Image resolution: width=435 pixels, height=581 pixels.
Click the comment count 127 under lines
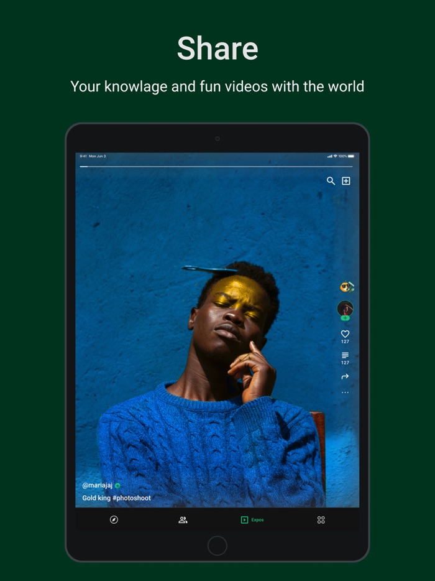pos(345,363)
